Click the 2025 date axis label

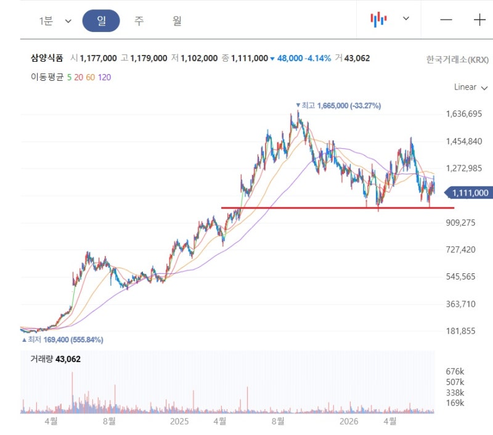pos(179,421)
